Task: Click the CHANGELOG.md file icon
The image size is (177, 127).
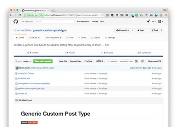Action: click(16, 73)
